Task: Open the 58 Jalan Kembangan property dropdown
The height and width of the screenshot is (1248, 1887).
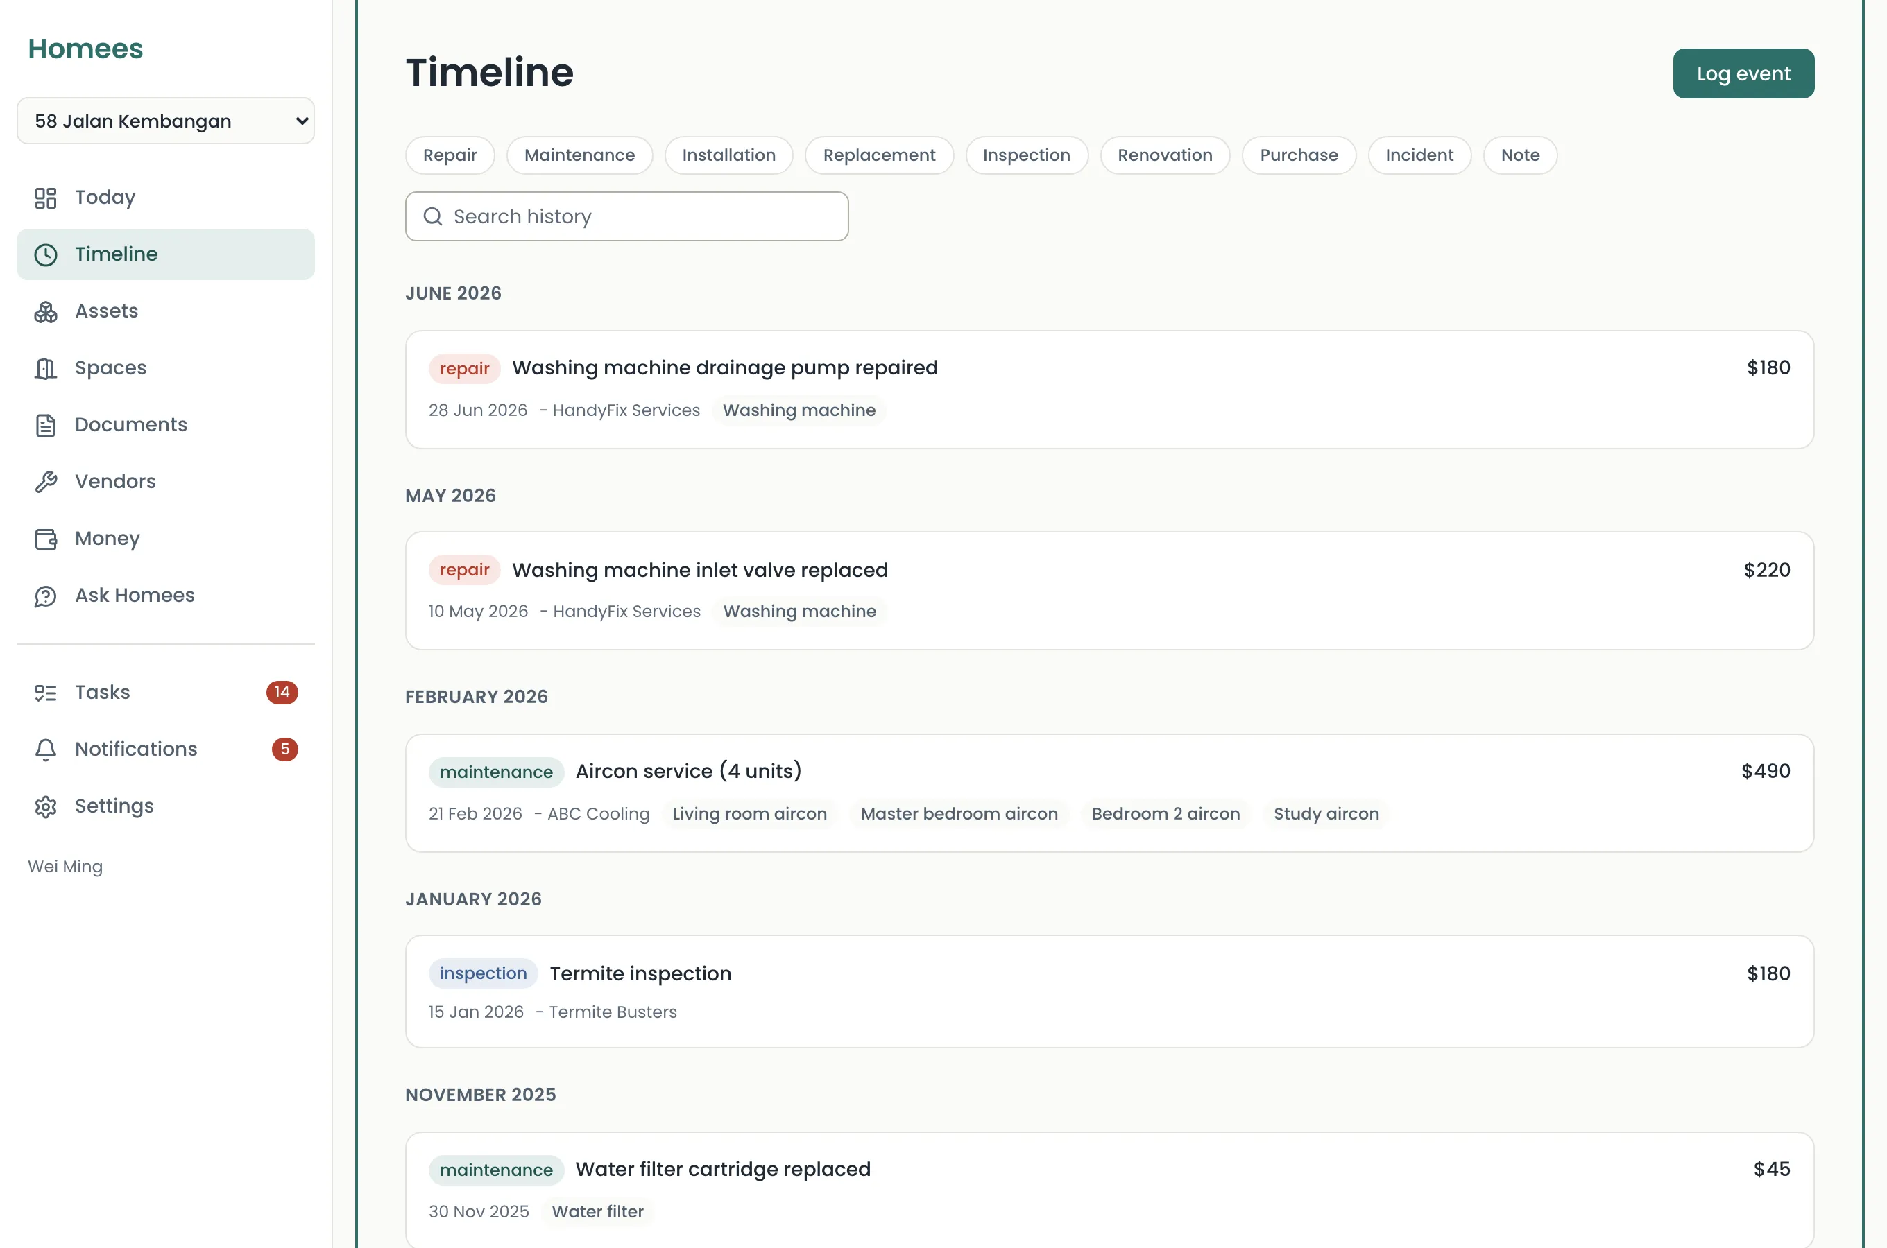Action: [x=166, y=121]
